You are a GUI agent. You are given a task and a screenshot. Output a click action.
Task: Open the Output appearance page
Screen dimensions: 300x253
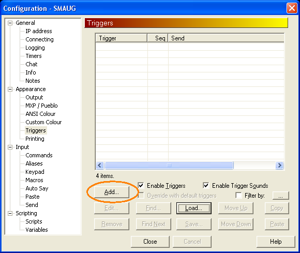coord(34,97)
